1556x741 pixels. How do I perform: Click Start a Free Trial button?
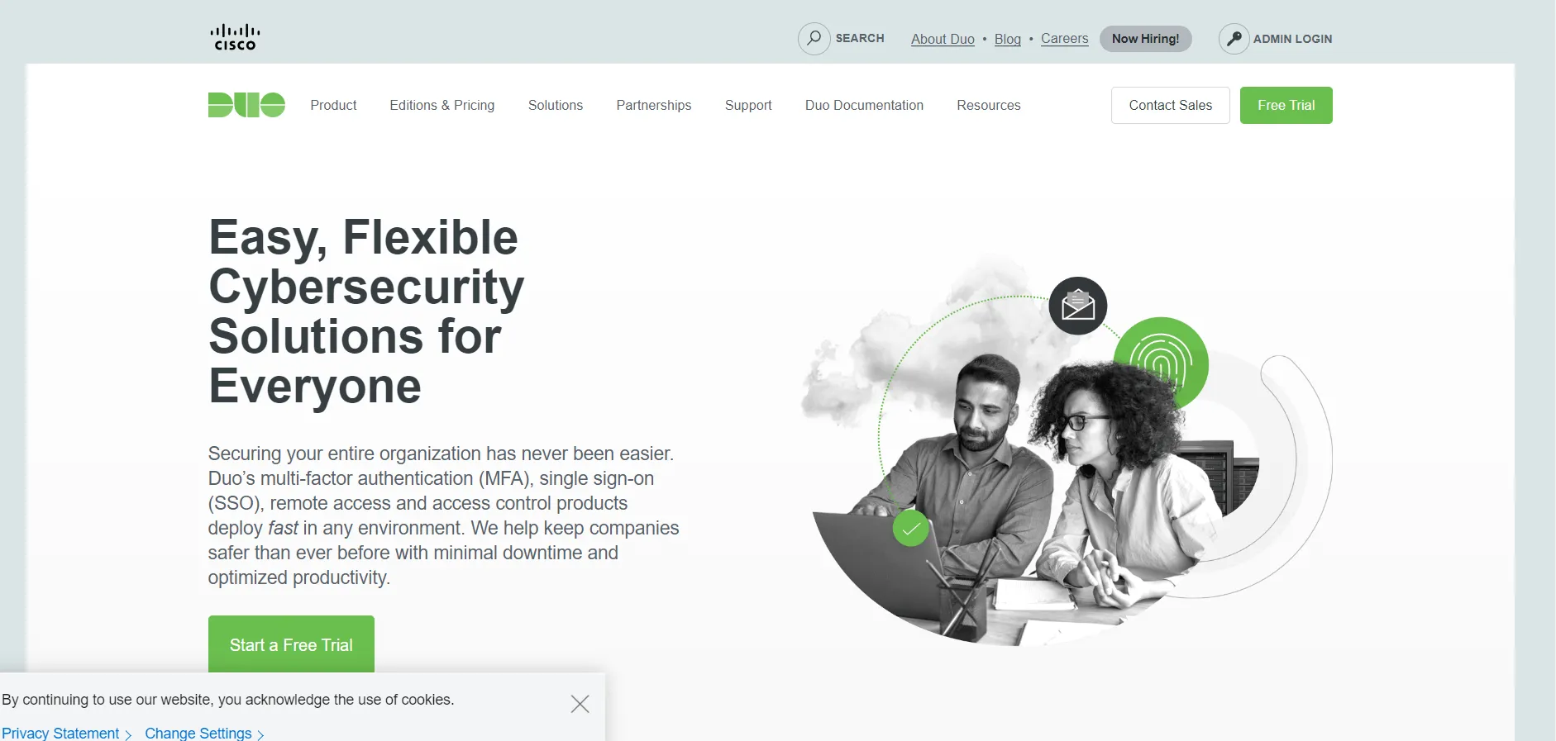[x=291, y=644]
